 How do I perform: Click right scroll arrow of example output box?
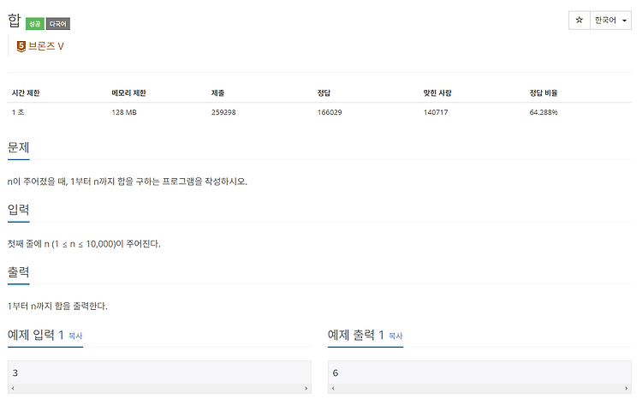(627, 388)
